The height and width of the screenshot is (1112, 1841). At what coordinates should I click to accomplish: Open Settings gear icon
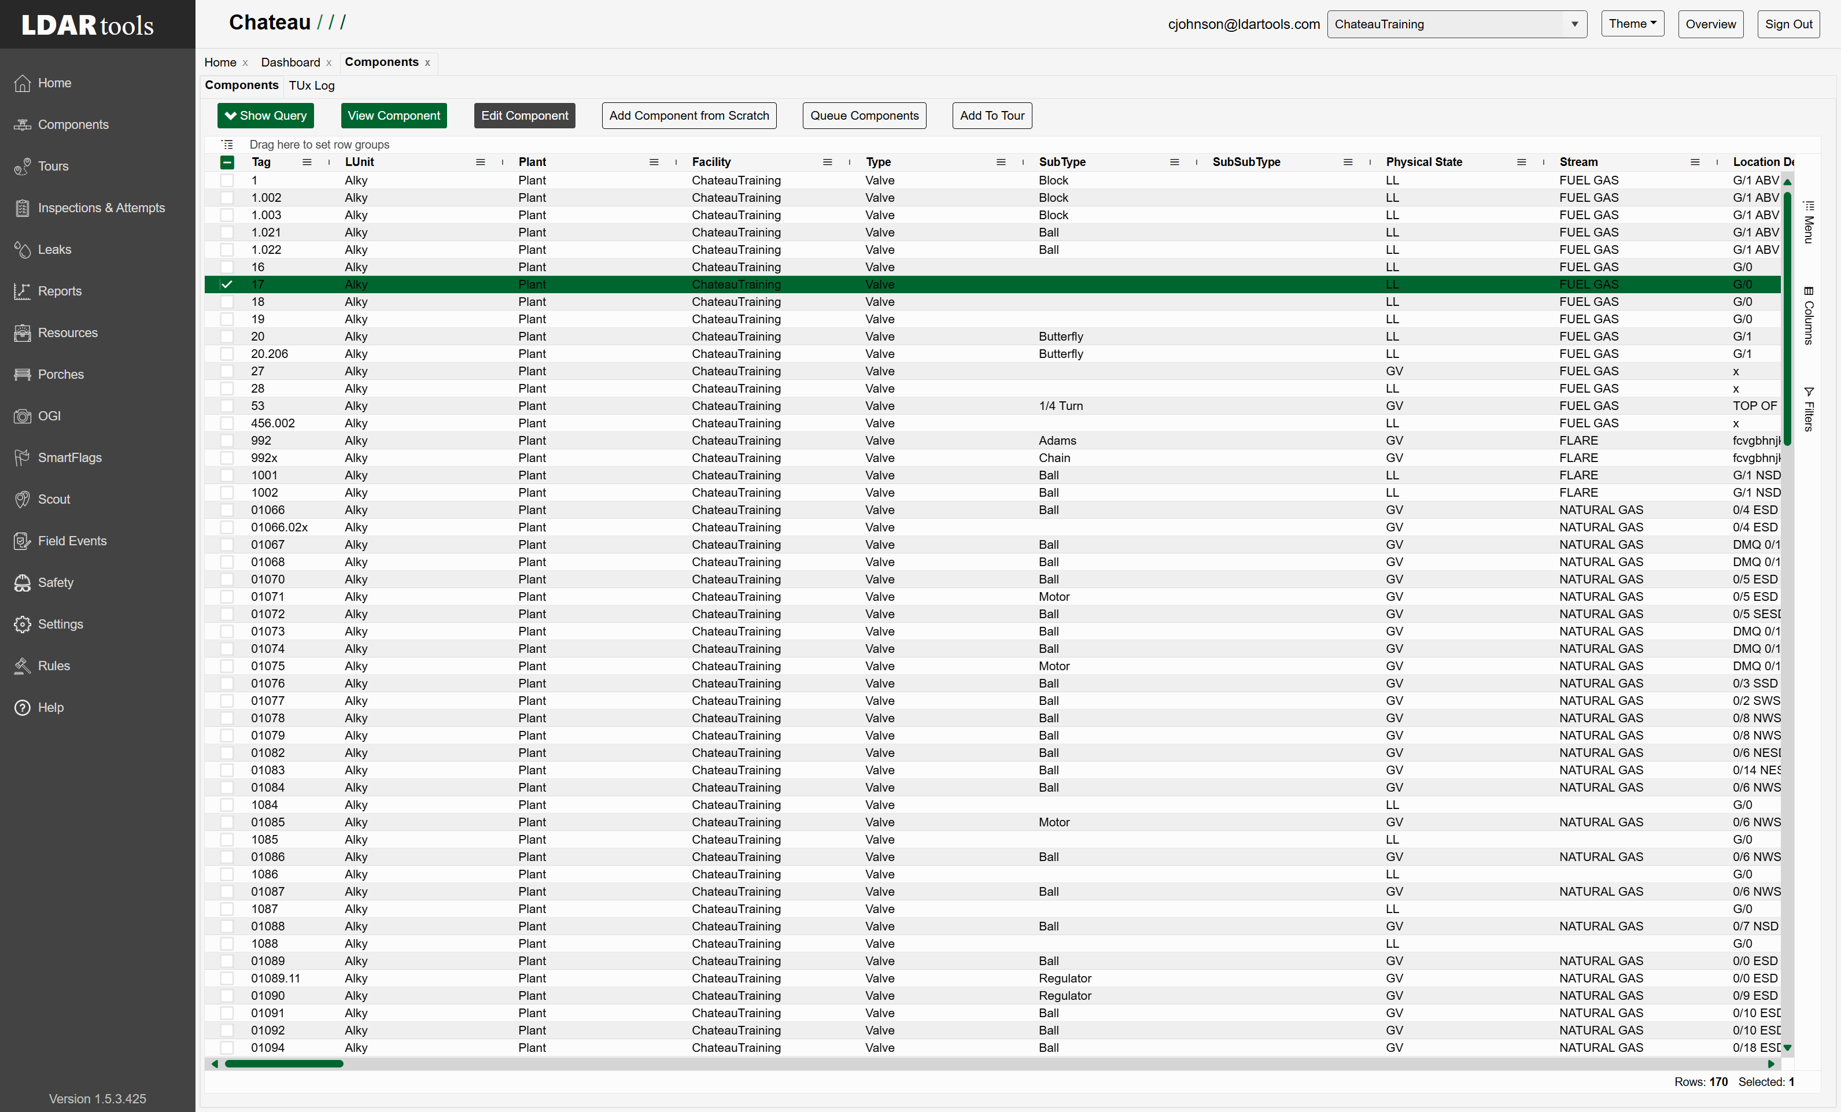coord(23,625)
